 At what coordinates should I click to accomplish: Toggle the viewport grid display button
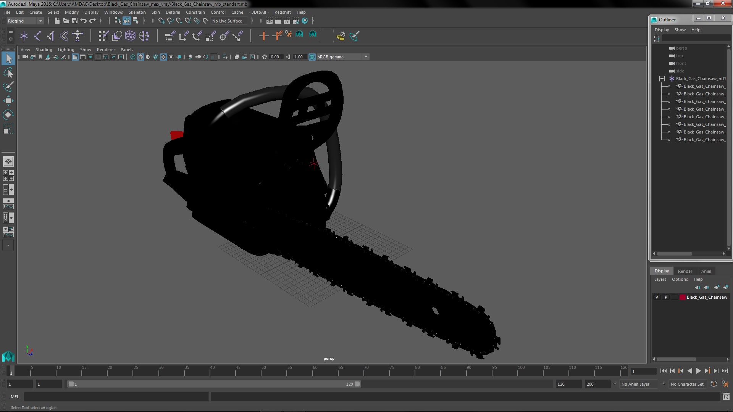click(75, 57)
